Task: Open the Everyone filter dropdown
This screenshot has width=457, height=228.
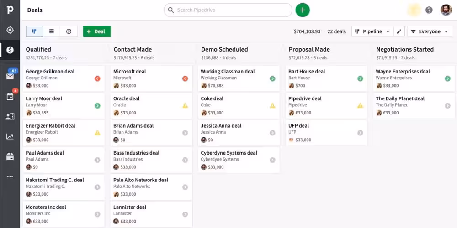Action: [x=429, y=31]
